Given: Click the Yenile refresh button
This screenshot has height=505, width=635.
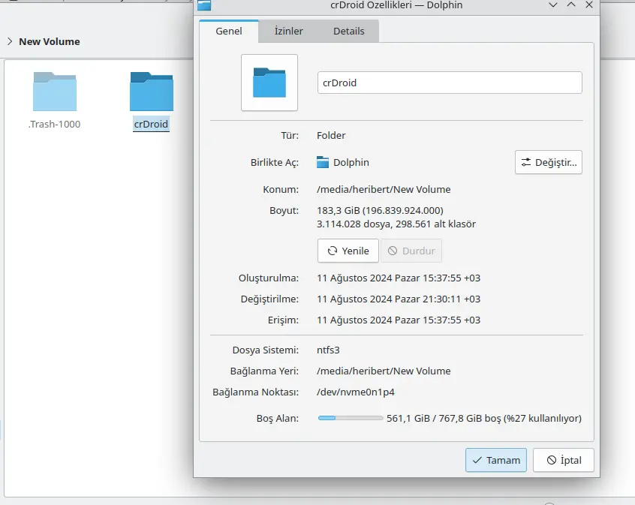Looking at the screenshot, I should pos(348,251).
